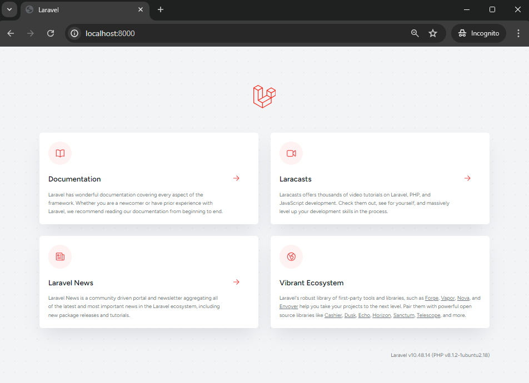Click the zoom magnifier icon in address bar

(x=415, y=33)
